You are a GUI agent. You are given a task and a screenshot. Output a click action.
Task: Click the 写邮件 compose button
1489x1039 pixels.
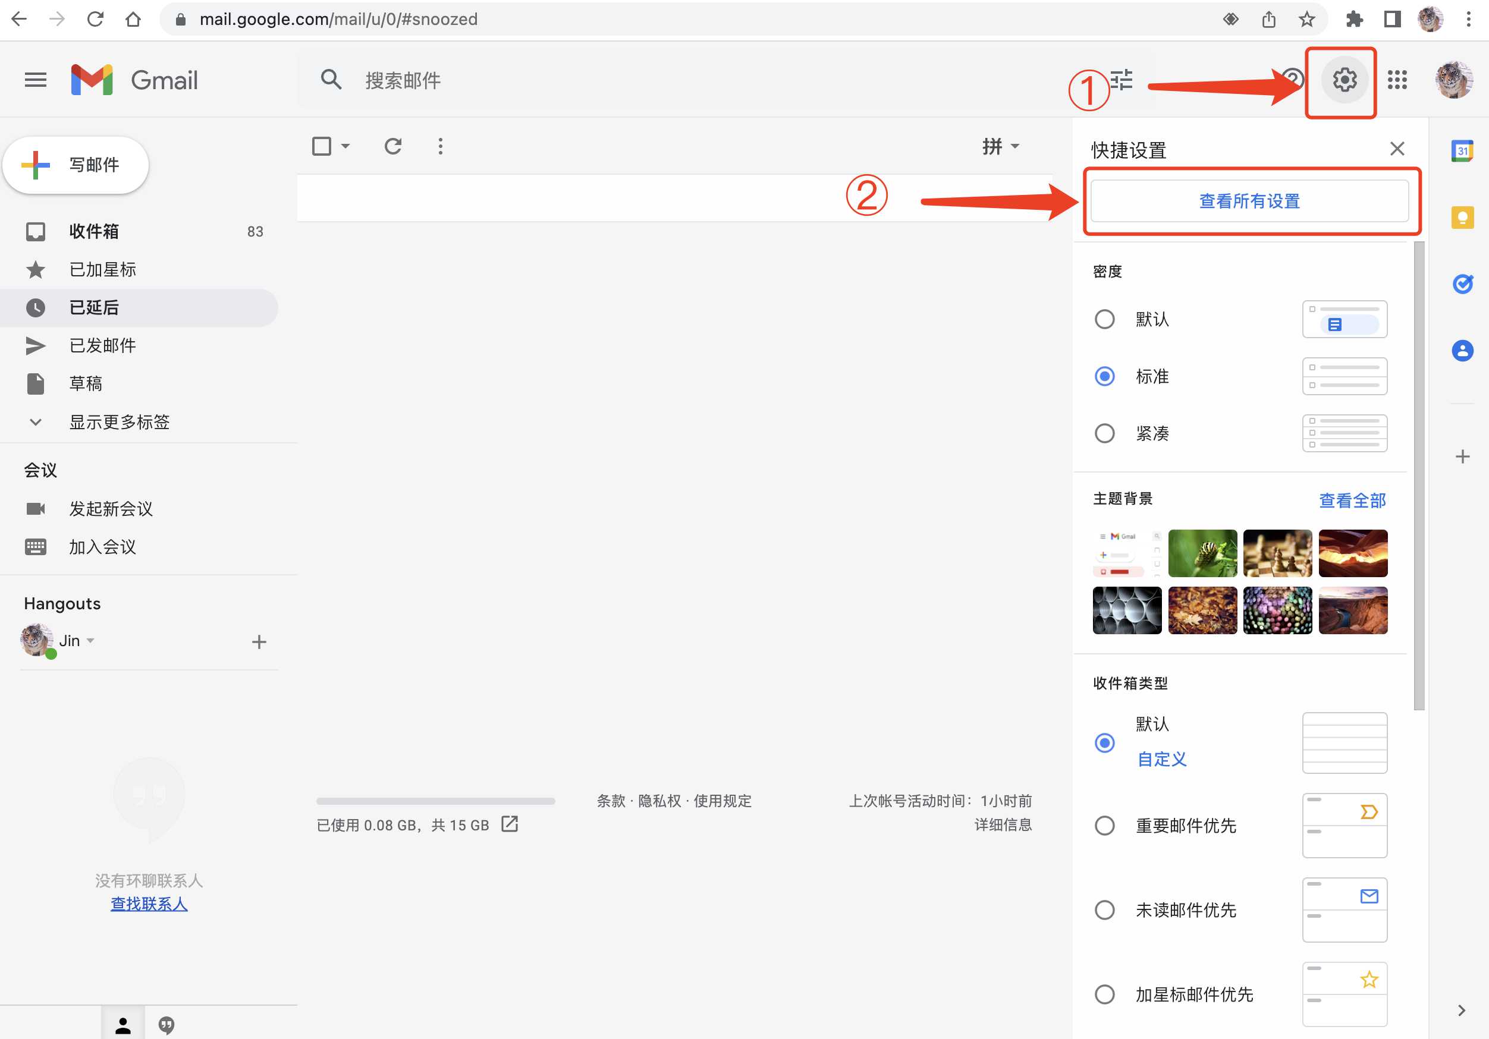click(76, 165)
